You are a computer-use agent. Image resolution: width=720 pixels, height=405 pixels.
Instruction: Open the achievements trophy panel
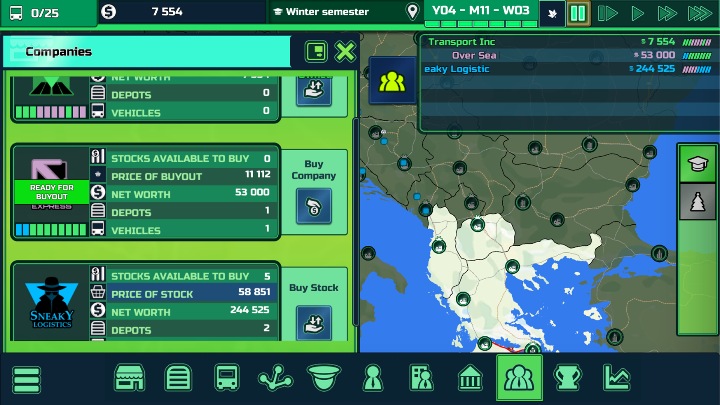(x=568, y=378)
